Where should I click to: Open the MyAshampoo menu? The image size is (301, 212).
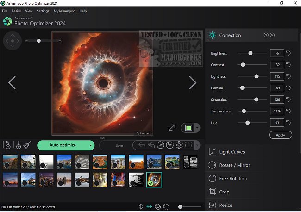64,11
